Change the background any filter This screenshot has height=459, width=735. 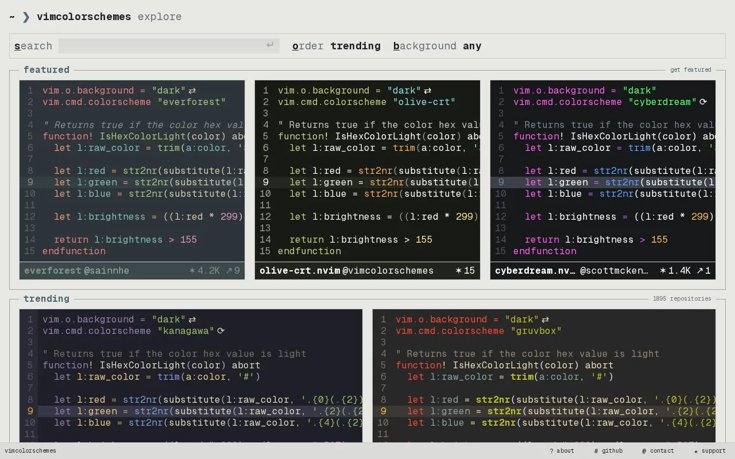438,46
